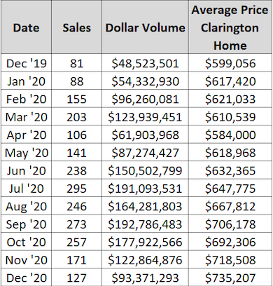Click the $177,922,566 dollar volume cell

point(145,242)
